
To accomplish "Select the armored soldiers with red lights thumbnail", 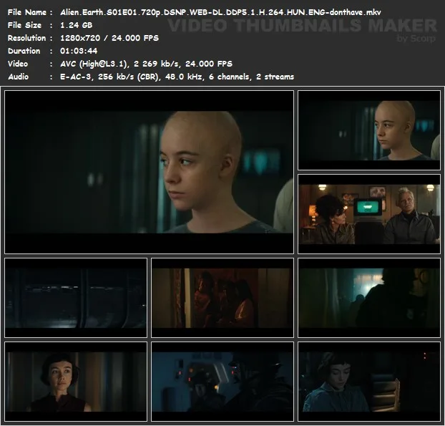I will (222, 382).
